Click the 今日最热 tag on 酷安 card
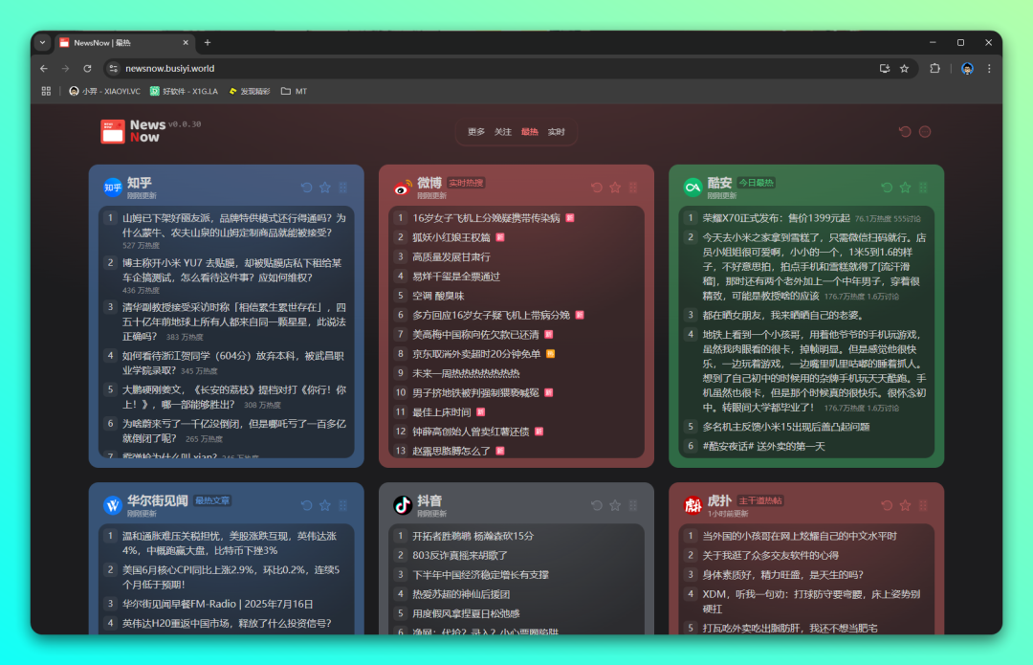 756,183
